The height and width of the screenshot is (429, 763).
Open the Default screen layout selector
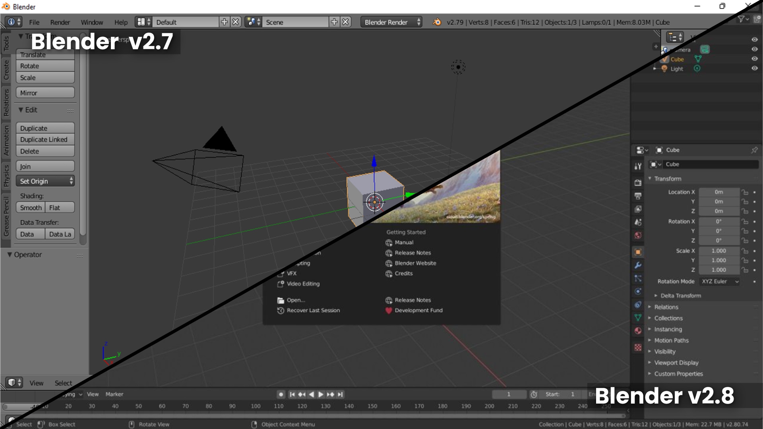[x=143, y=22]
